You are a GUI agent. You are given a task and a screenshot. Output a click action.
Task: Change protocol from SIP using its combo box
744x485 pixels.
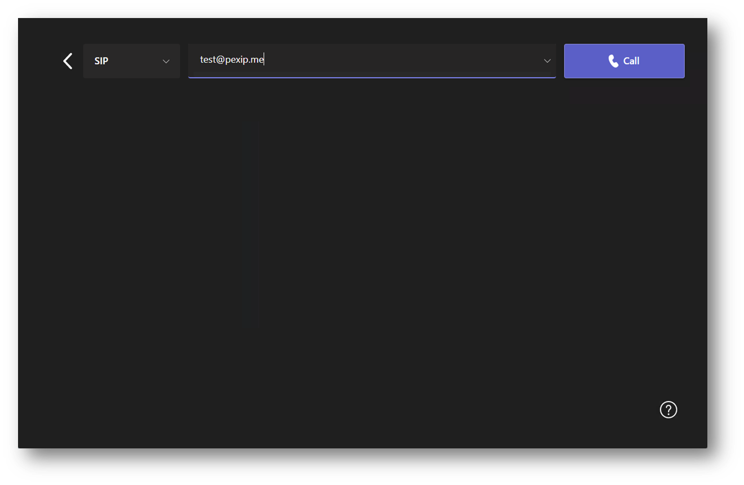click(x=131, y=61)
